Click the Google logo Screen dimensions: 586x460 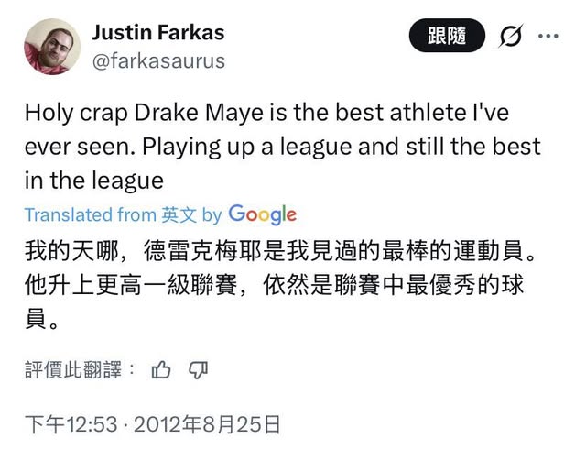[262, 214]
